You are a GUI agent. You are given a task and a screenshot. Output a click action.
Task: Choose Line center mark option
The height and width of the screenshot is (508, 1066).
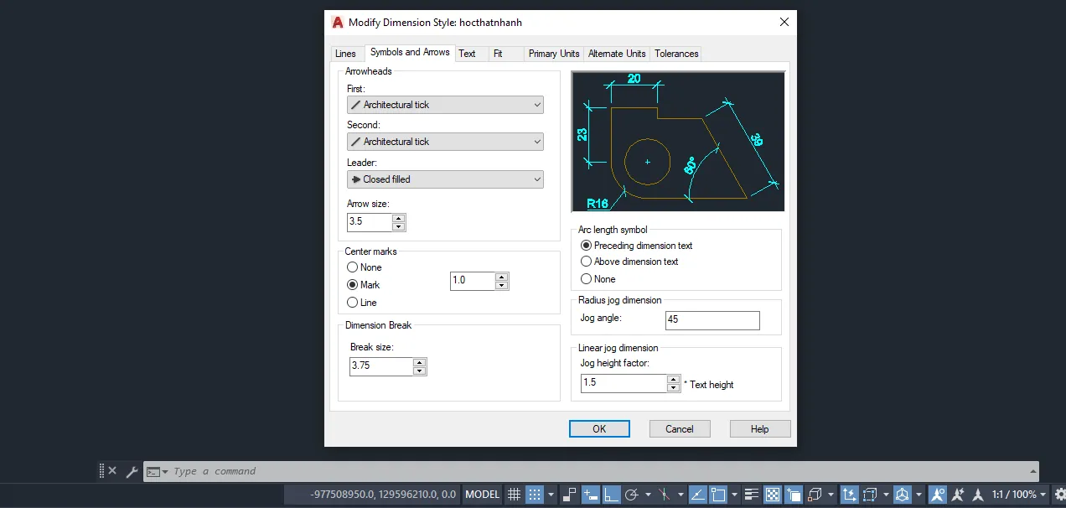pyautogui.click(x=352, y=303)
